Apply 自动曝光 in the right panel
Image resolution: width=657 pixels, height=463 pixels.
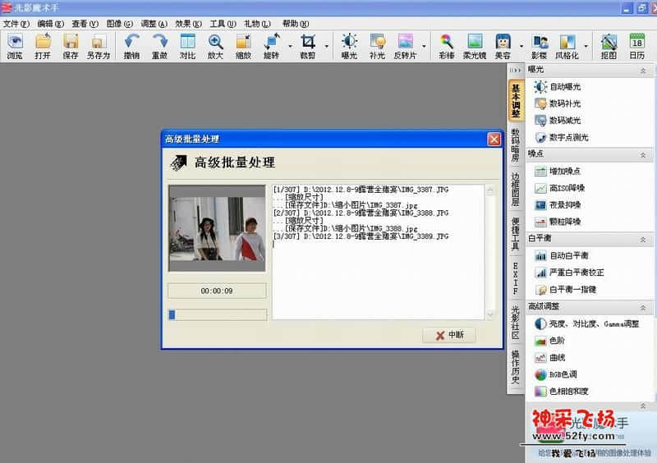pos(557,87)
